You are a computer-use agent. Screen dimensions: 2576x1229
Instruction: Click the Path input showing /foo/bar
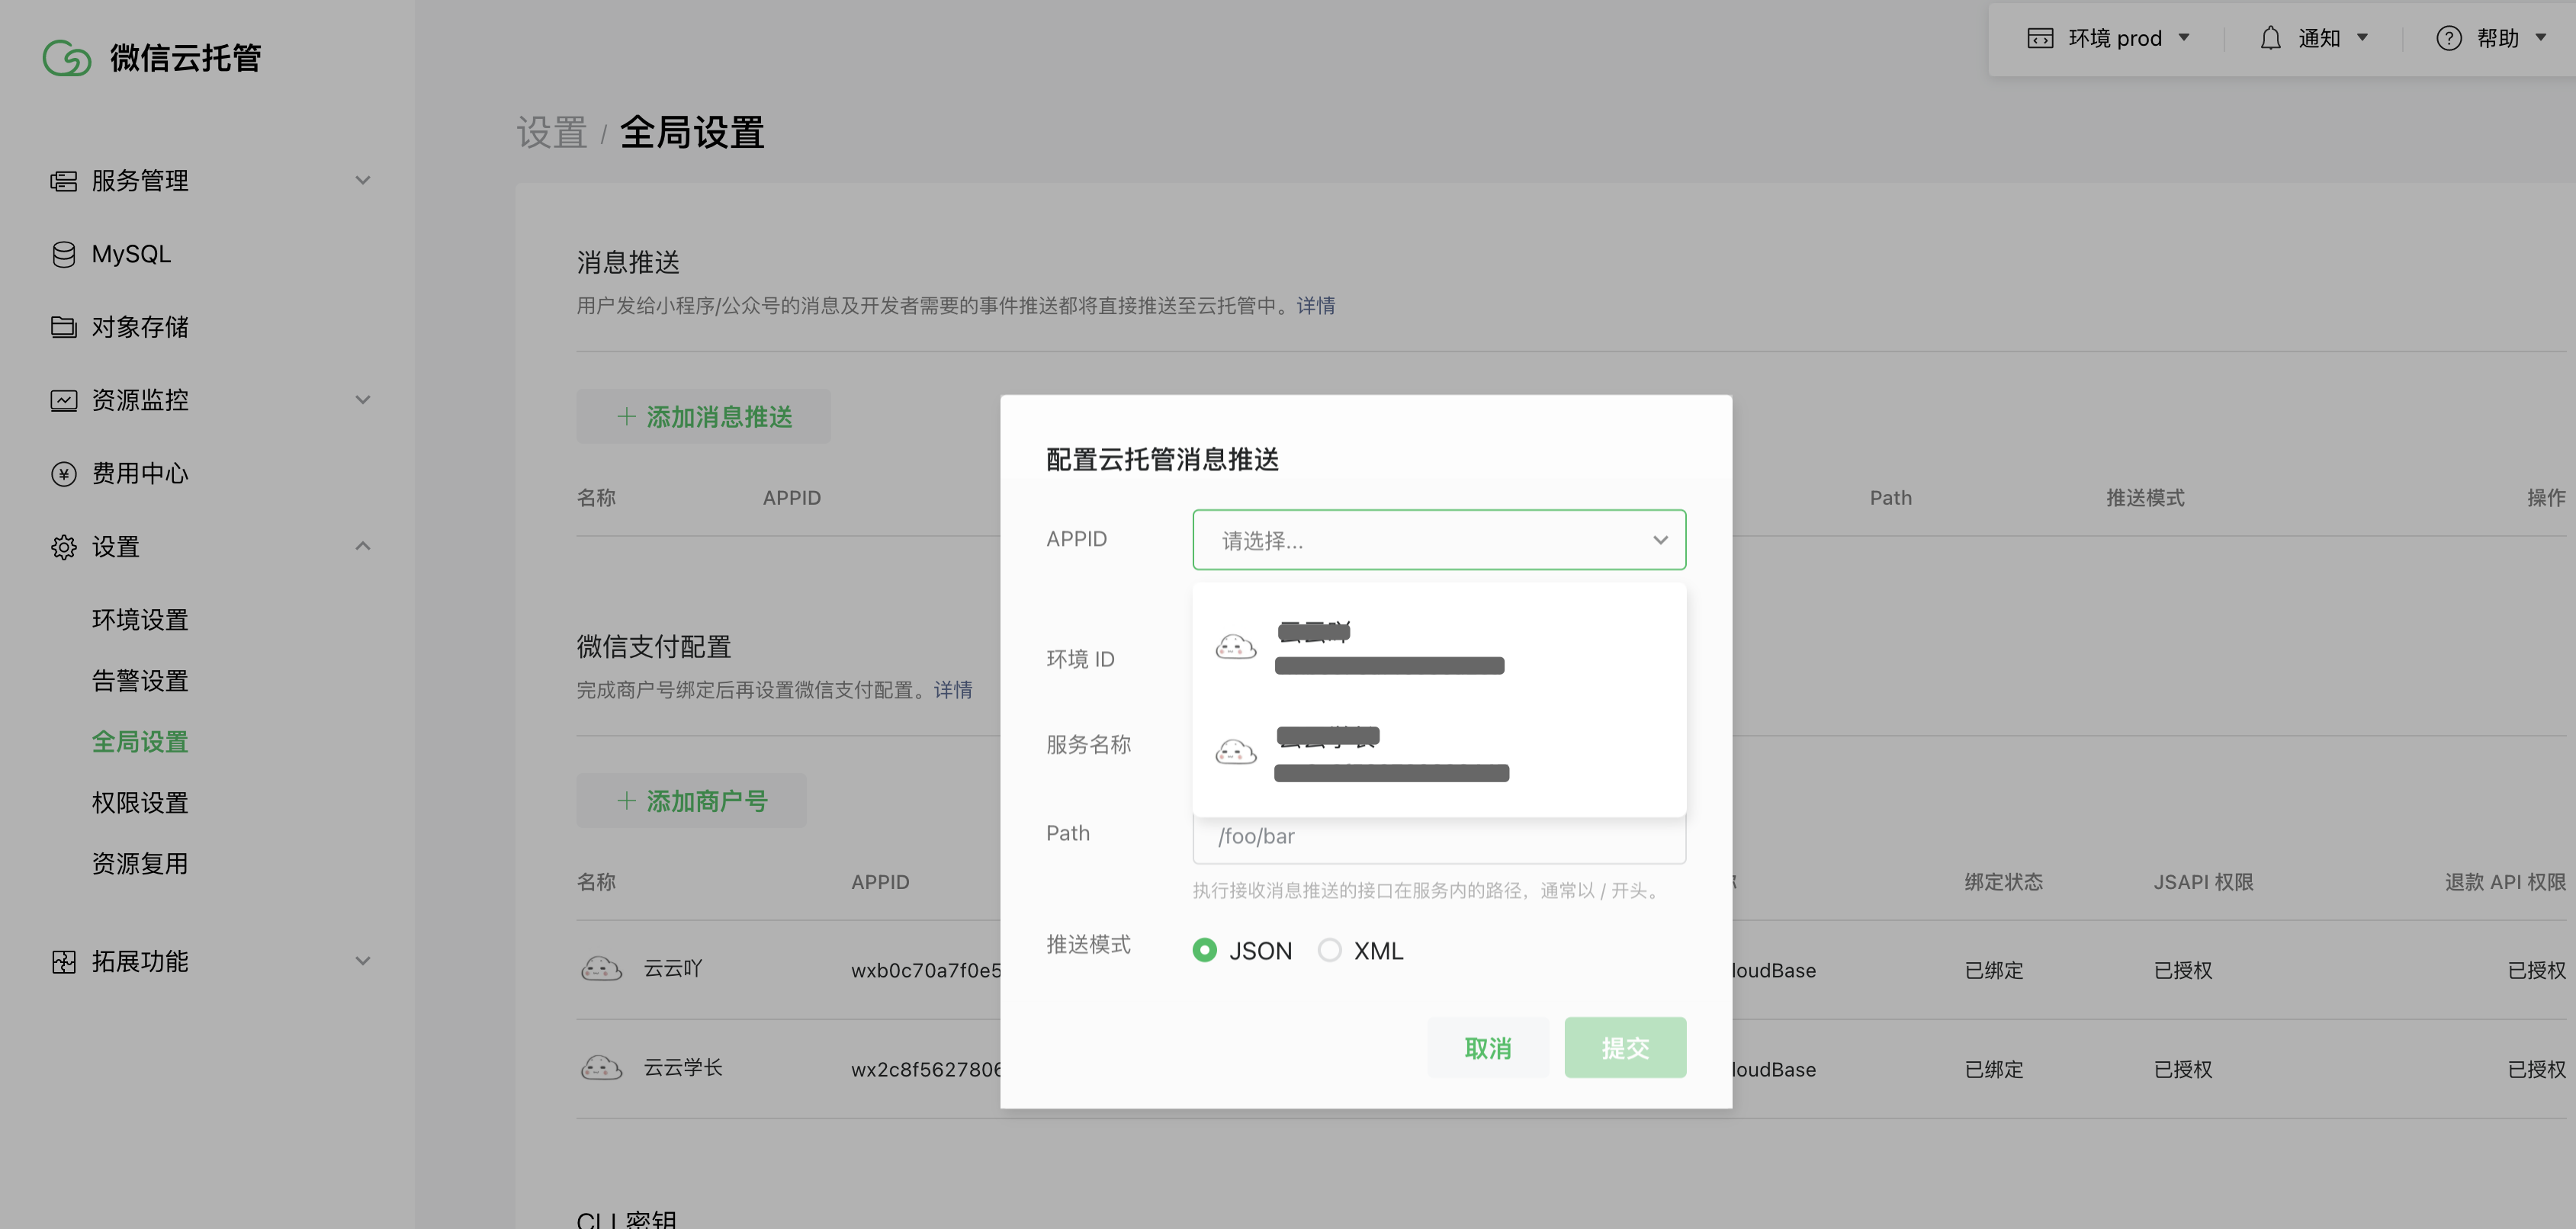click(1438, 836)
